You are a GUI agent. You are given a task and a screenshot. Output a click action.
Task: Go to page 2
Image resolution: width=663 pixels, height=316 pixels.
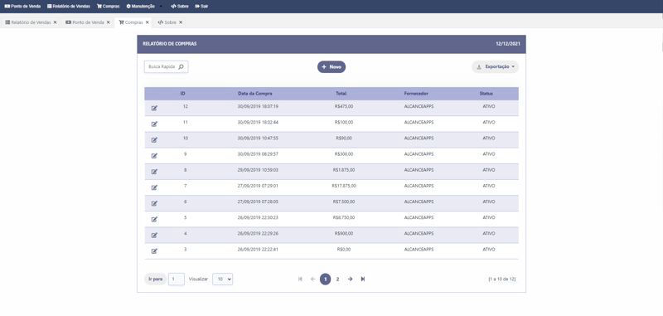pyautogui.click(x=337, y=280)
